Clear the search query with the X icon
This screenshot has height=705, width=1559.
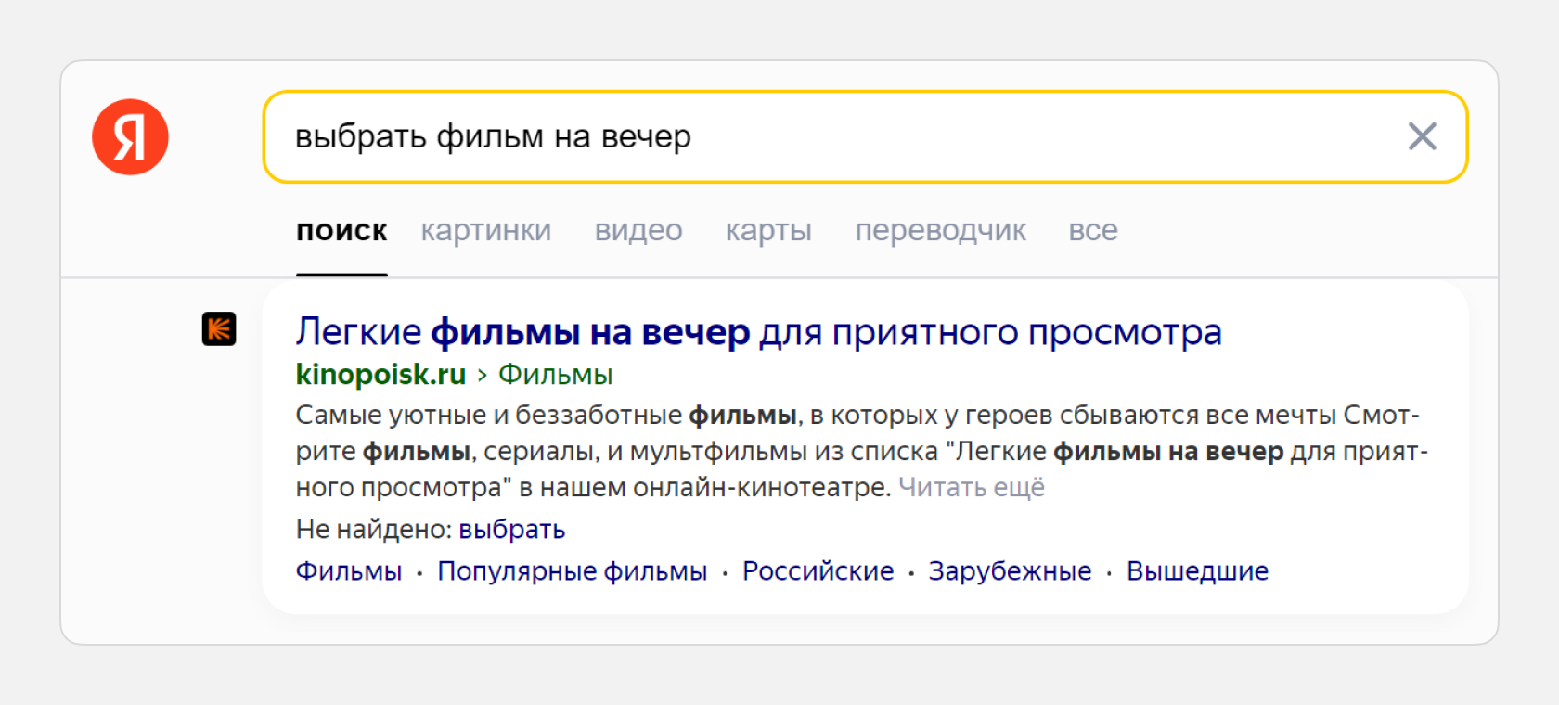pos(1422,136)
